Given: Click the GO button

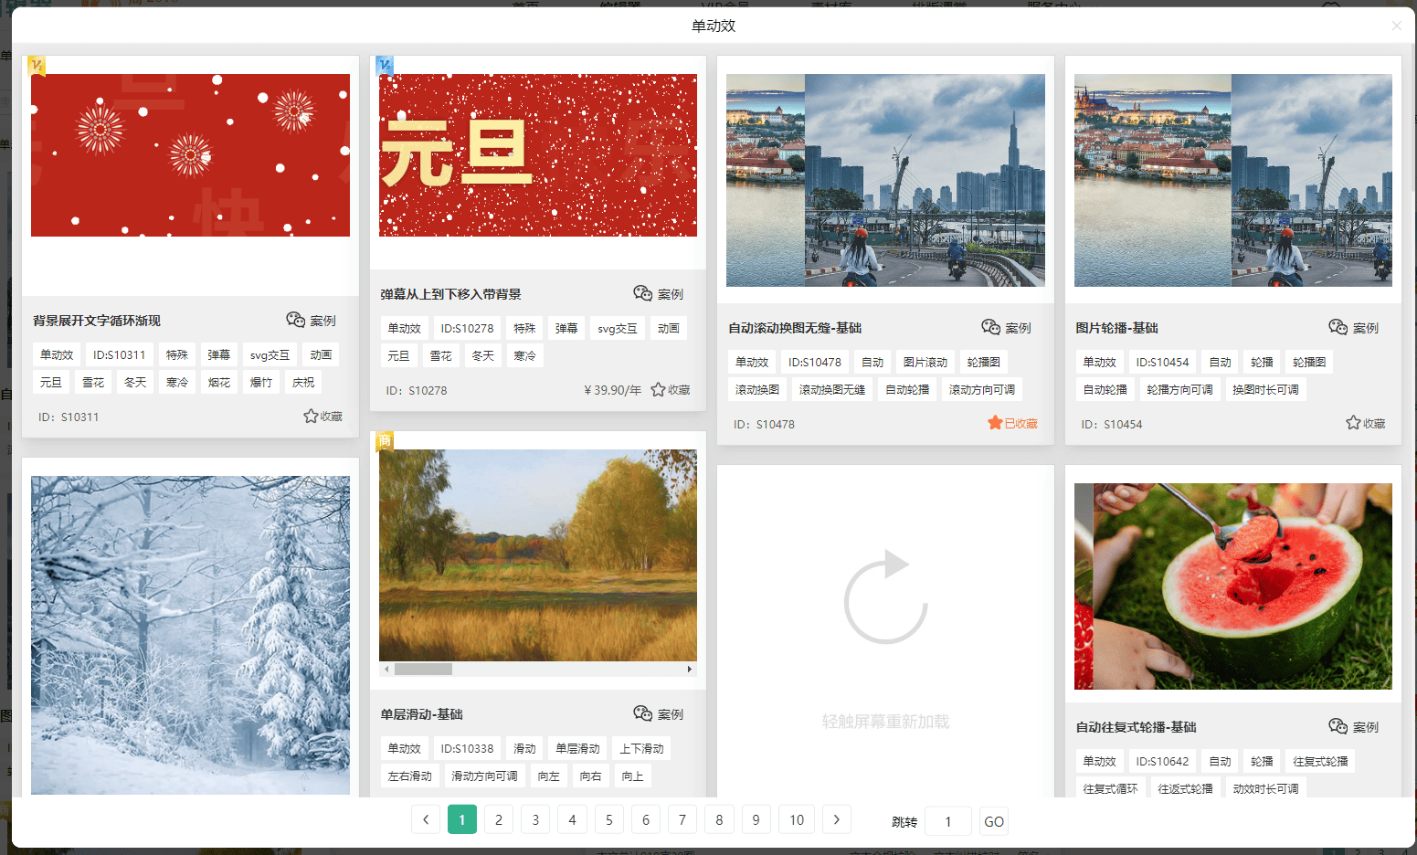Looking at the screenshot, I should (x=994, y=821).
